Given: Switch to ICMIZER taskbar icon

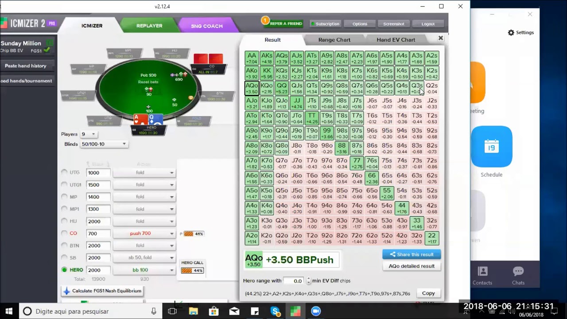Looking at the screenshot, I should tap(295, 311).
